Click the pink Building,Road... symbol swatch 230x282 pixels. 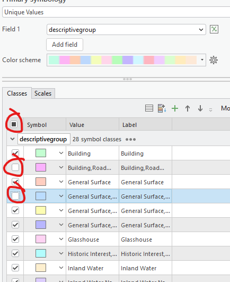click(x=41, y=167)
